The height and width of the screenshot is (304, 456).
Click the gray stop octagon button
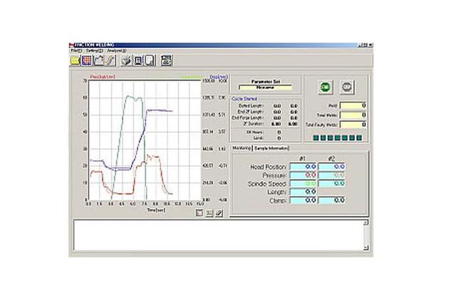pyautogui.click(x=347, y=87)
